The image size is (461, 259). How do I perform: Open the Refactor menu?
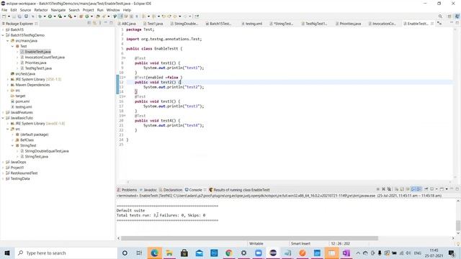[41, 10]
